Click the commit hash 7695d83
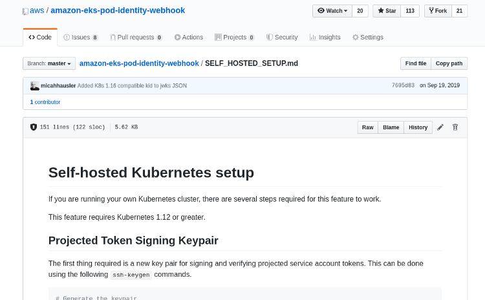This screenshot has height=300, width=485. pos(403,85)
